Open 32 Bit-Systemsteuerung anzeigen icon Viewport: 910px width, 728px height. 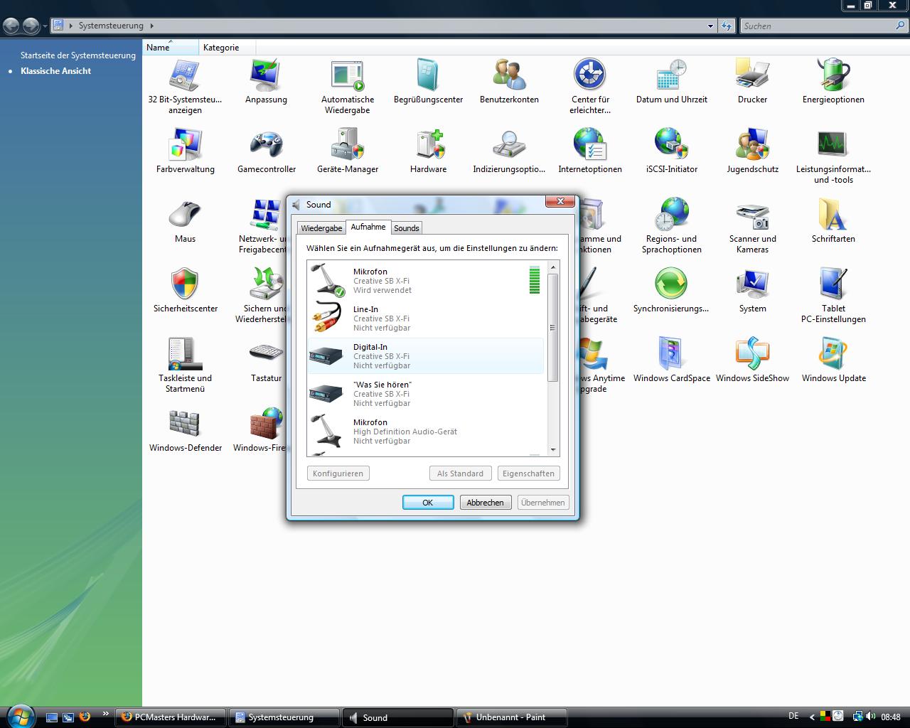[185, 75]
